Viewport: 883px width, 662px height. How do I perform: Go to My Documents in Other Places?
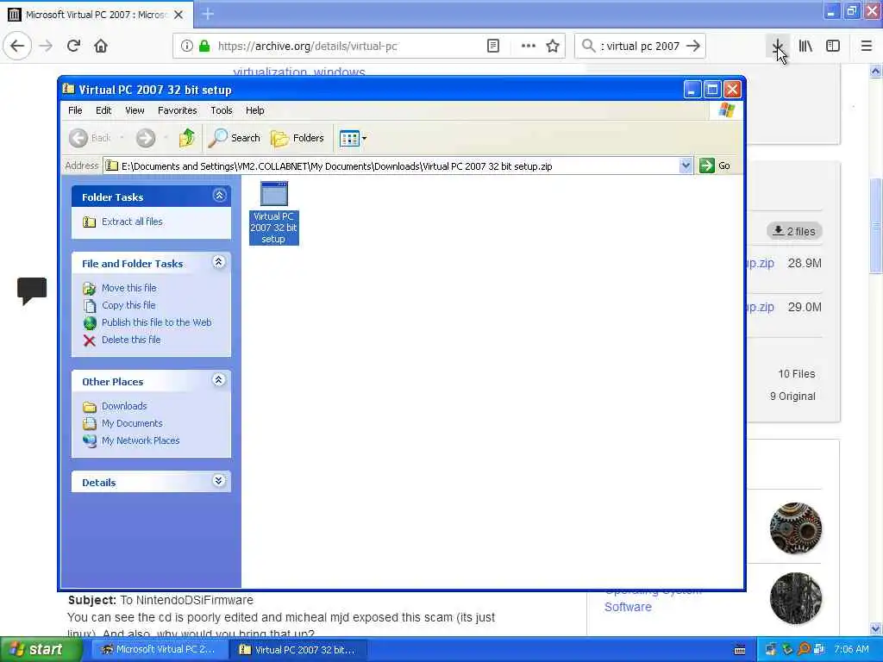(132, 423)
